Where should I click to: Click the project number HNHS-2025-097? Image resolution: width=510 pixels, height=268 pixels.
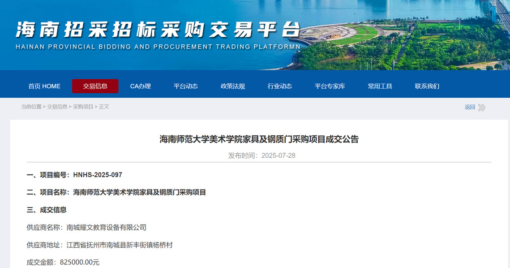point(98,175)
